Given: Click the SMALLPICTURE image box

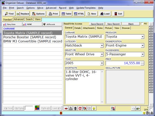Looking at the screenshot, I should pos(125,87).
